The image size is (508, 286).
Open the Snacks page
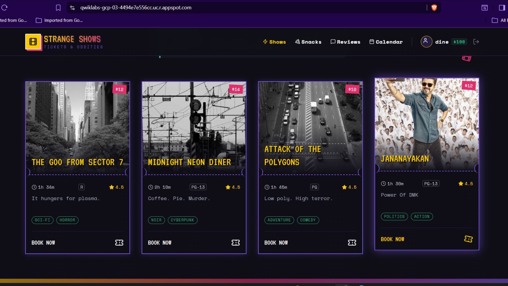[x=308, y=42]
